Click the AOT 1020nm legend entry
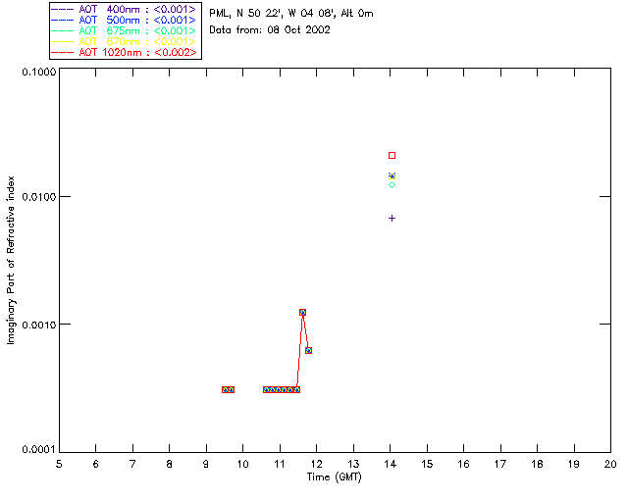Image resolution: width=628 pixels, height=502 pixels. 125,52
